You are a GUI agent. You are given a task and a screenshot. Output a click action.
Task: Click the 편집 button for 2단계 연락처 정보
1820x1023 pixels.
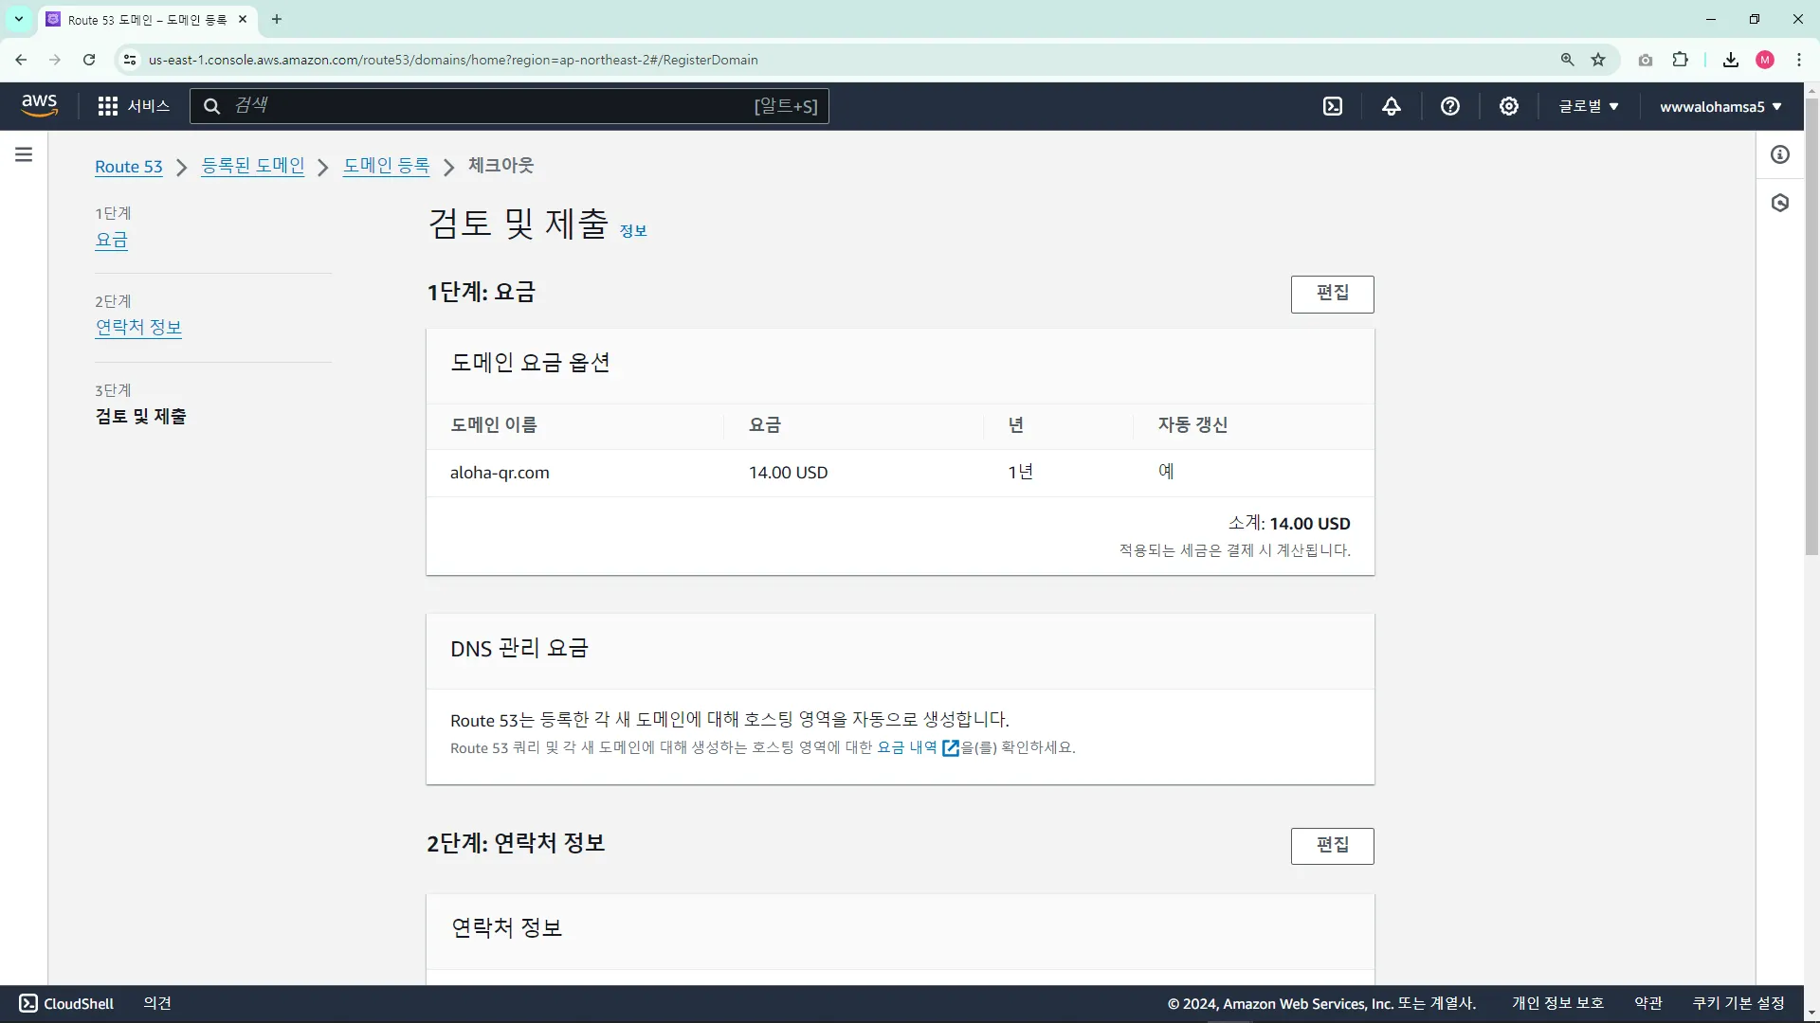[x=1332, y=845]
